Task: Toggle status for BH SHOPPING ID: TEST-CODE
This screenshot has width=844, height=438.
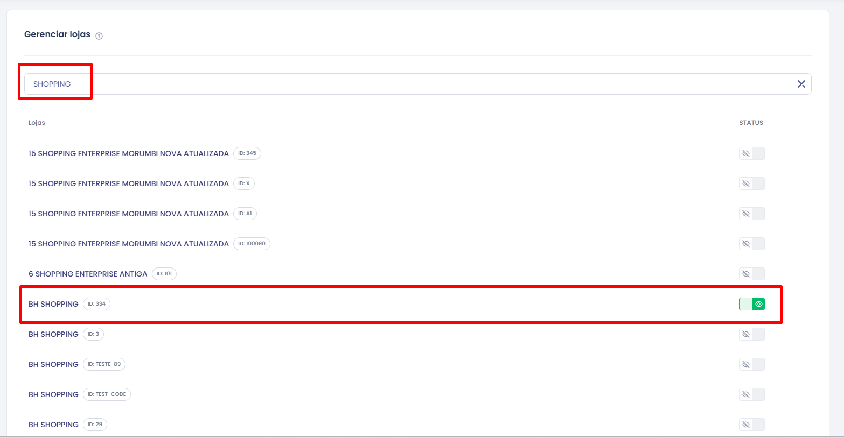Action: [751, 394]
